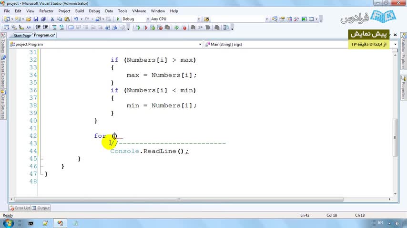Open the New Project dropdown arrow

click(x=12, y=19)
